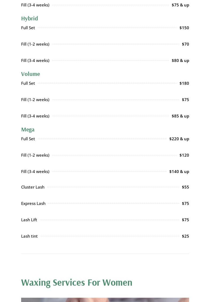Click the $80 & up Hybrid fill price
Screen dimensions: 210x302
180,60
